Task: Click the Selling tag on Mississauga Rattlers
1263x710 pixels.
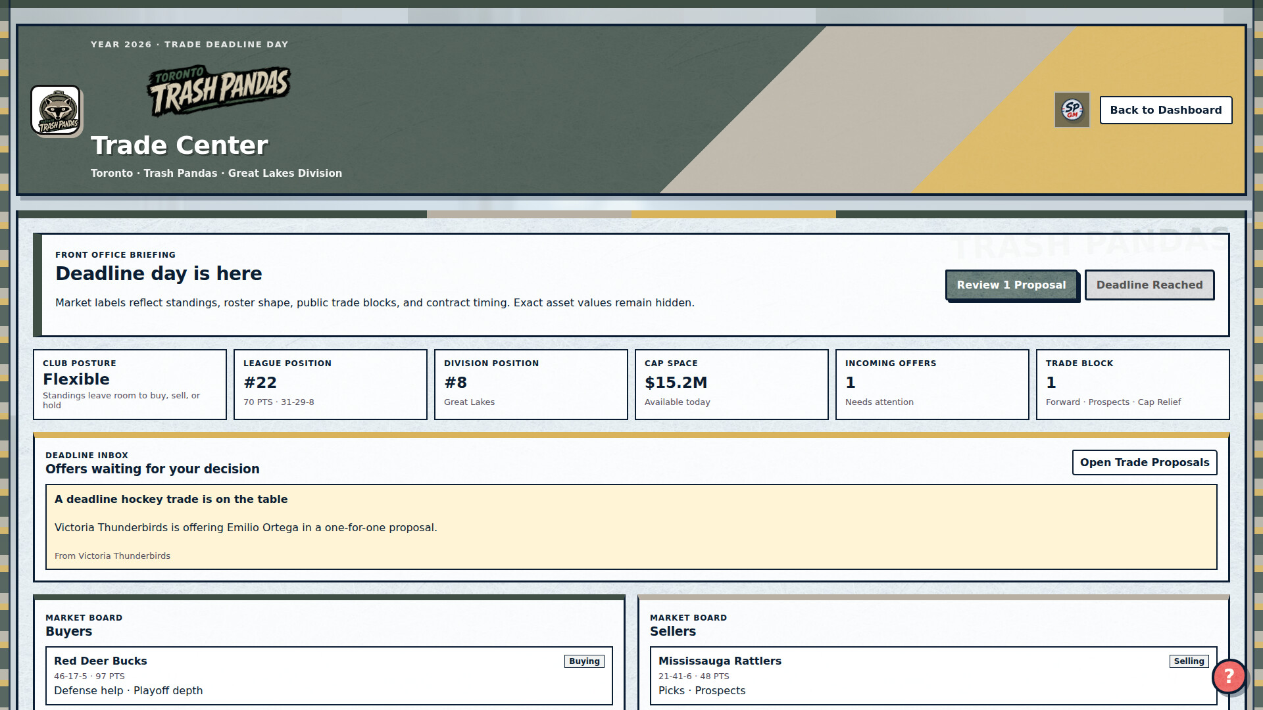Action: pyautogui.click(x=1189, y=661)
